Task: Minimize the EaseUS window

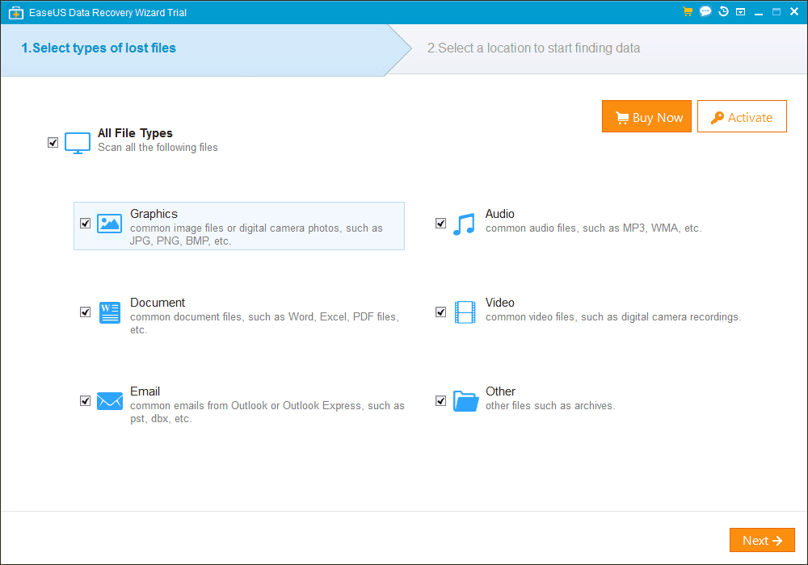Action: pos(759,12)
